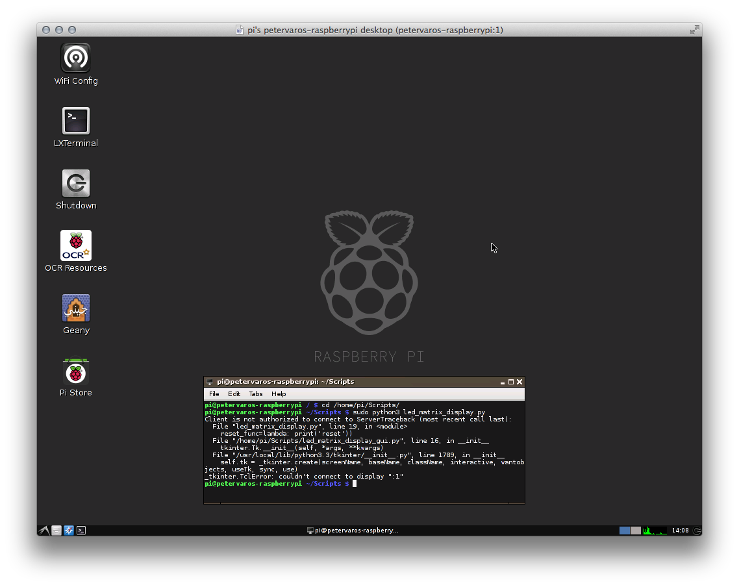The image size is (739, 587).
Task: Click the taskbar clock showing 14:08
Action: [680, 531]
